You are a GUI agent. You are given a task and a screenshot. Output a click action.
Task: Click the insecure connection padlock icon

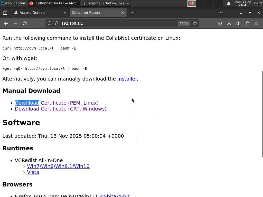(x=57, y=23)
